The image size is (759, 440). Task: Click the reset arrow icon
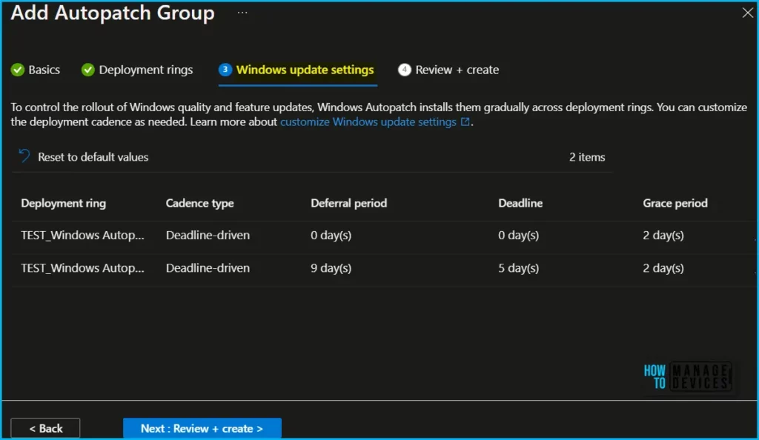pos(24,156)
